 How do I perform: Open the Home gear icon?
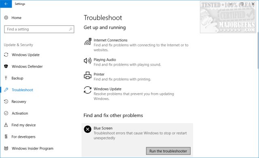pos(6,17)
